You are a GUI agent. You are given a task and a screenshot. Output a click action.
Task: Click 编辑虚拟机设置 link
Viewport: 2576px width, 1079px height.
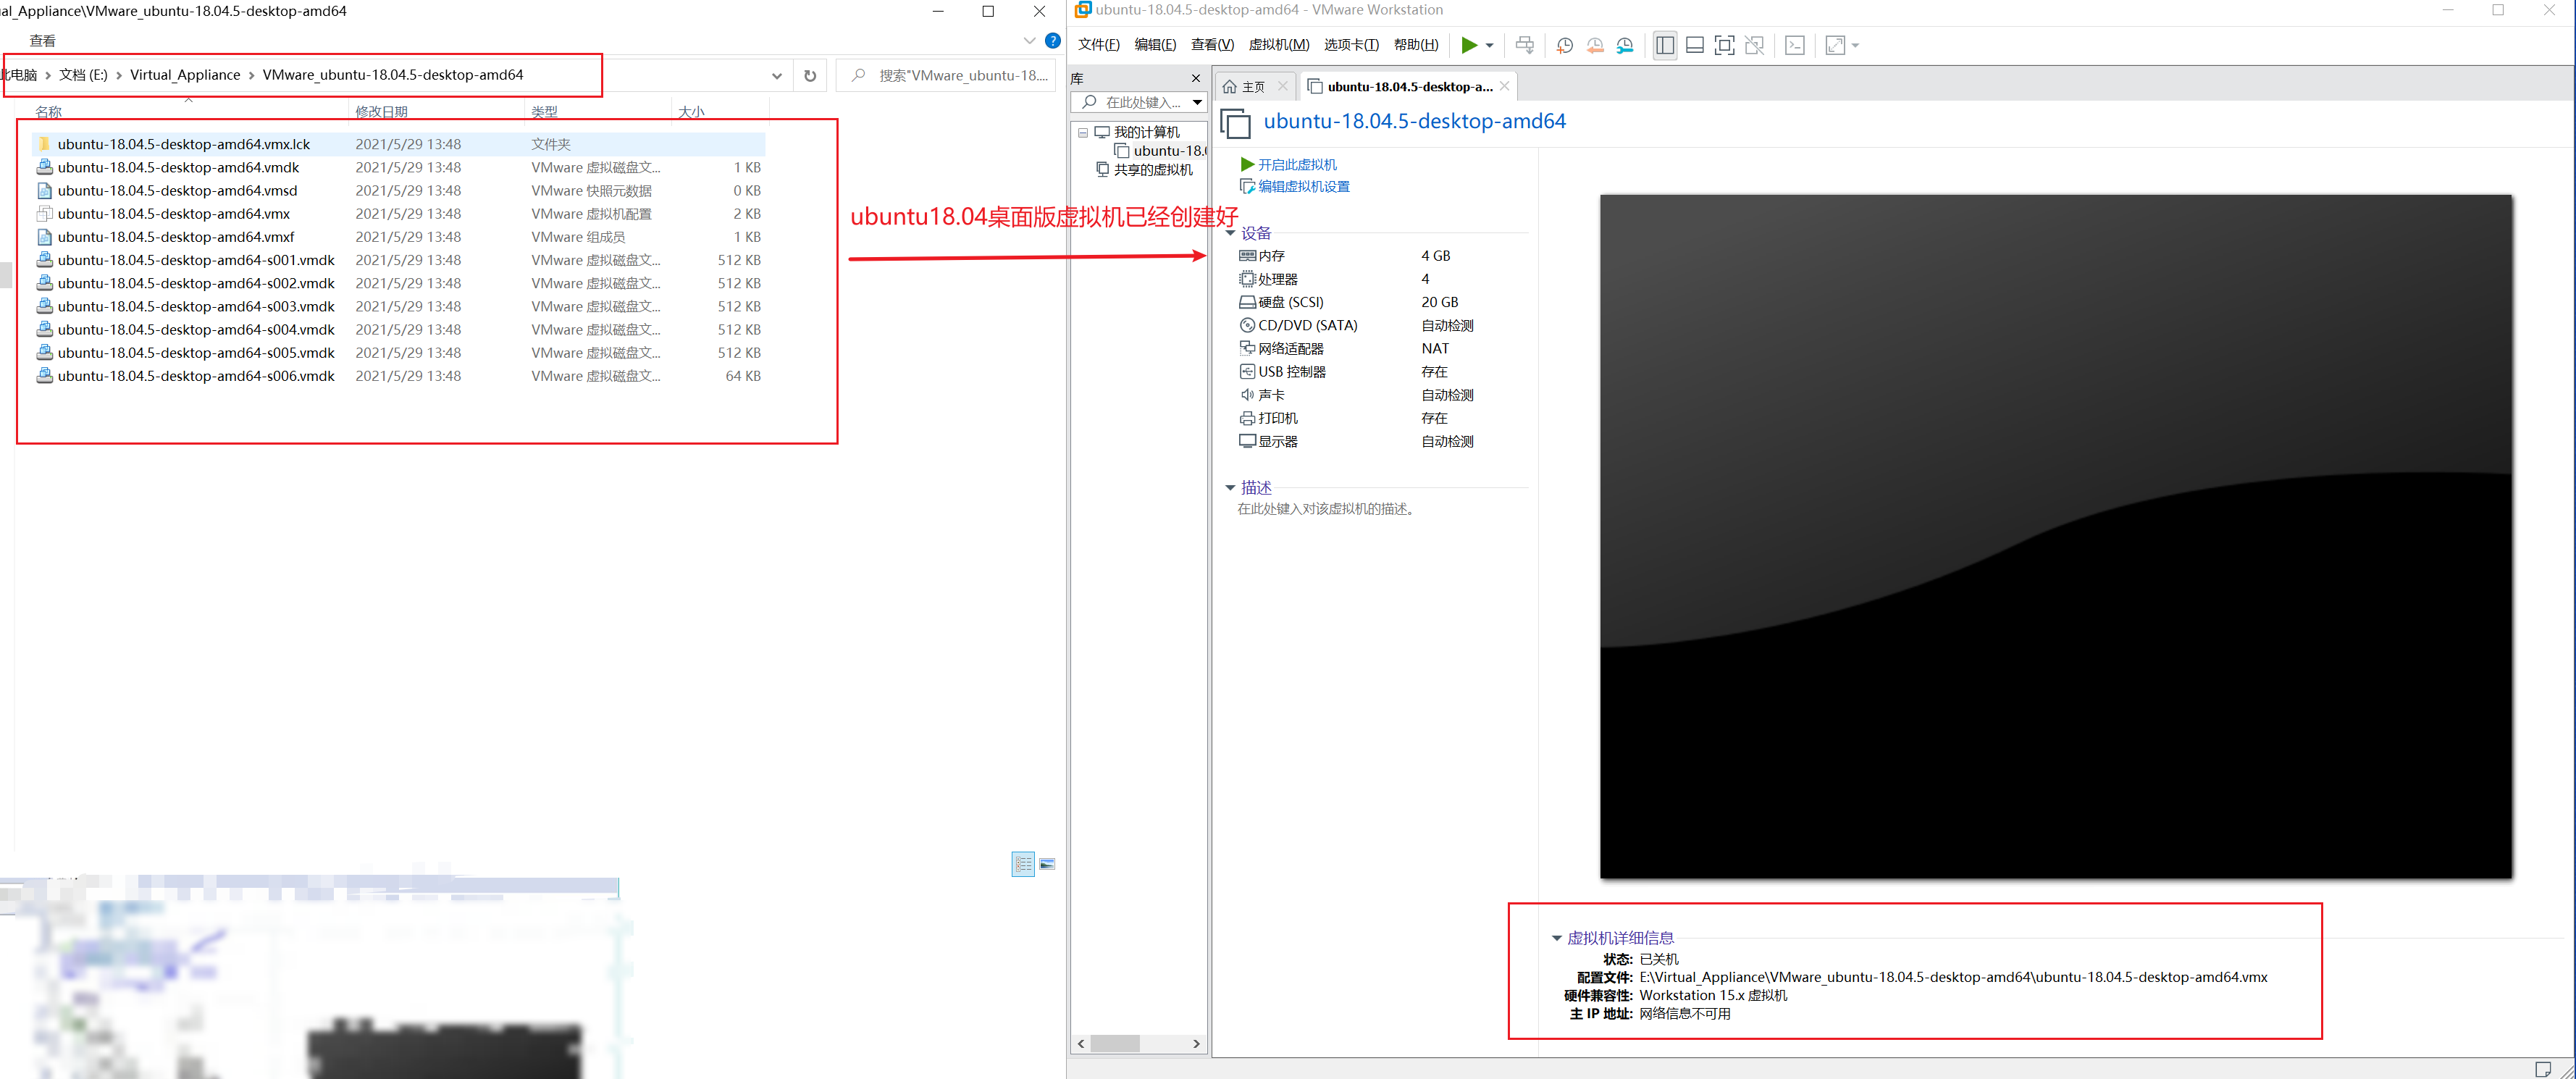[x=1295, y=187]
